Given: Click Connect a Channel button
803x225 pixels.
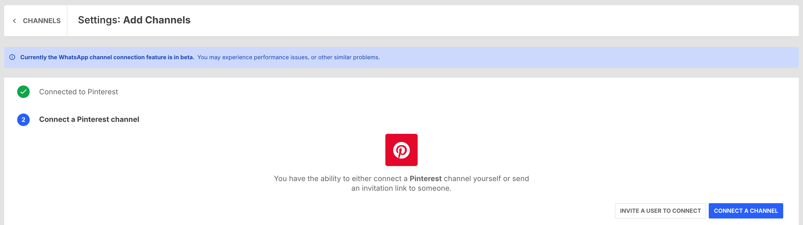Looking at the screenshot, I should pos(746,211).
